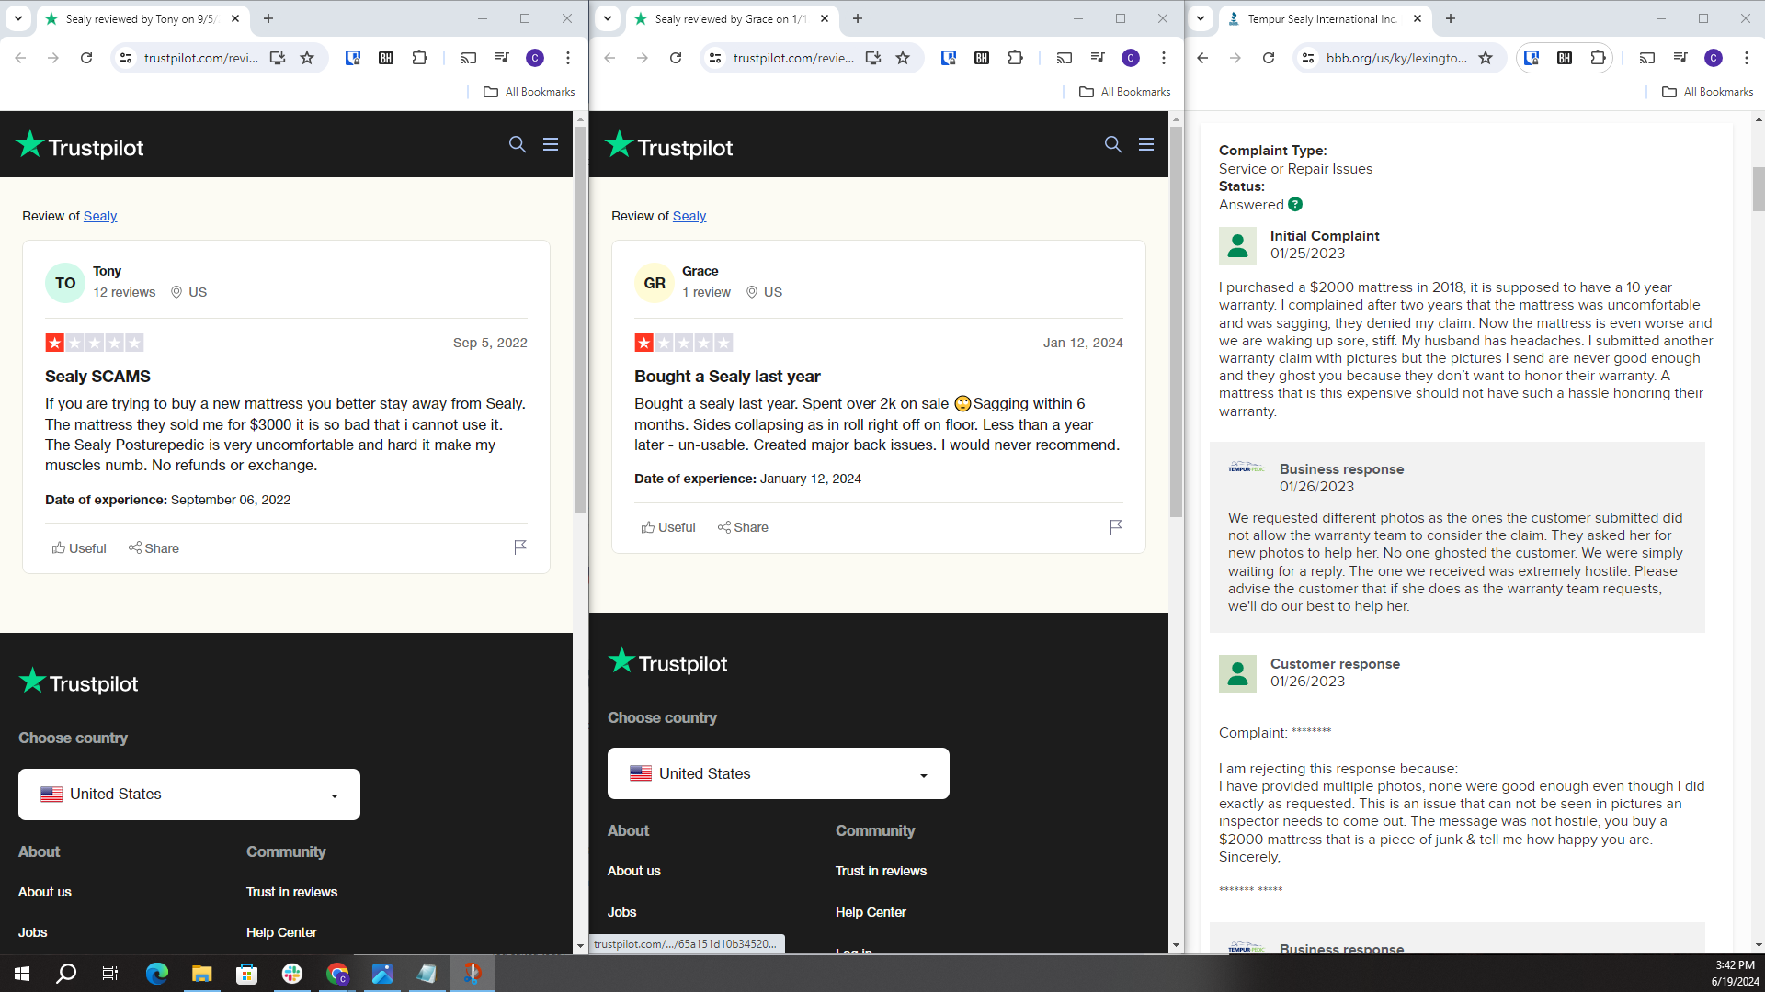
Task: Share Tony's review
Action: (154, 548)
